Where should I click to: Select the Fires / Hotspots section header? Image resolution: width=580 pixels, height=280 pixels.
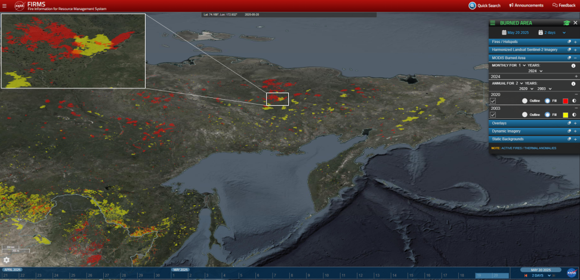point(533,42)
